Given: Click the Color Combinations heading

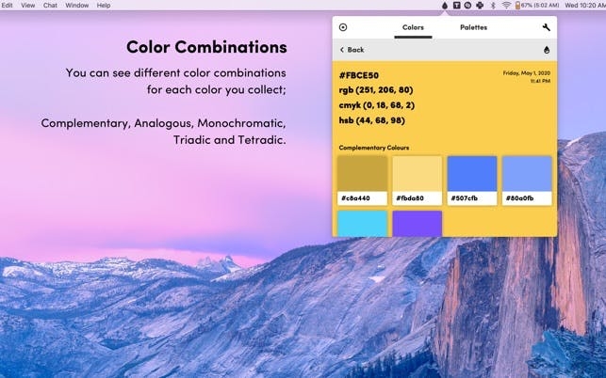Looking at the screenshot, I should (206, 47).
